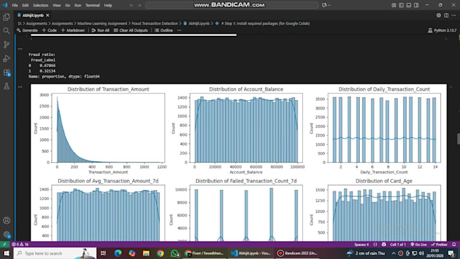
Task: Click Cell 1 of 1 status entry
Action: (398, 244)
